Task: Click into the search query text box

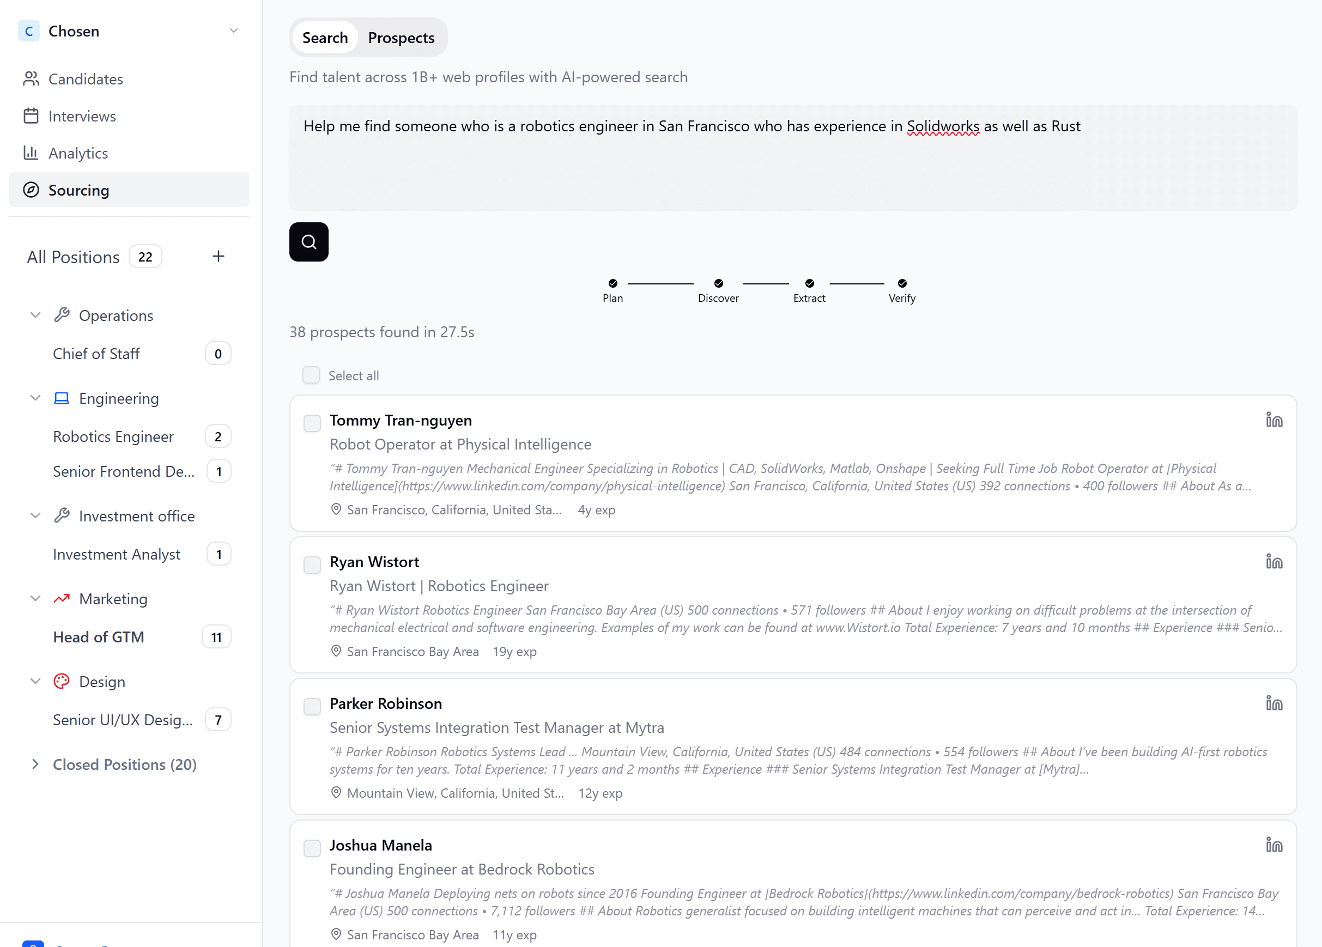Action: pos(793,157)
